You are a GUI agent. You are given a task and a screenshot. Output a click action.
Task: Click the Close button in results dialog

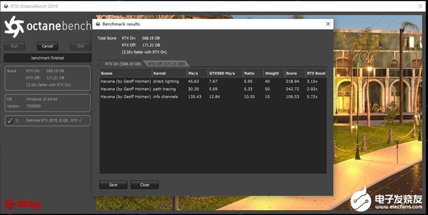click(144, 185)
